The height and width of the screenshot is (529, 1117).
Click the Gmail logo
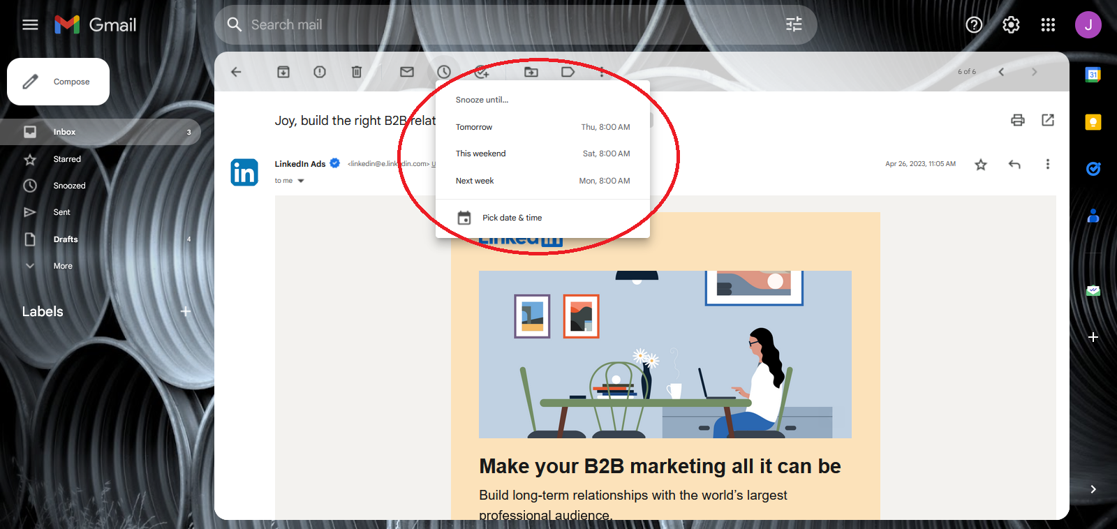[x=96, y=25]
